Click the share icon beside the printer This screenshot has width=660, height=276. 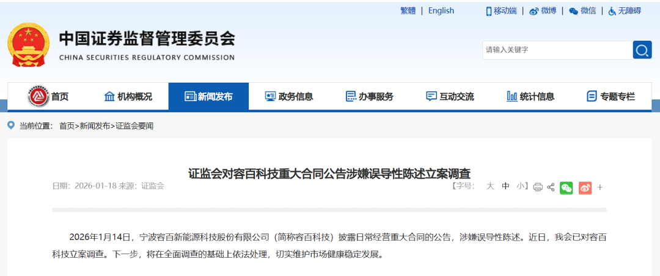coord(551,187)
